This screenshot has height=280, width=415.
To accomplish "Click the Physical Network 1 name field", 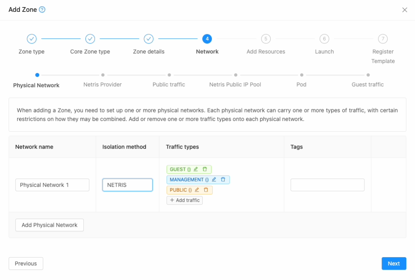I will coord(52,185).
